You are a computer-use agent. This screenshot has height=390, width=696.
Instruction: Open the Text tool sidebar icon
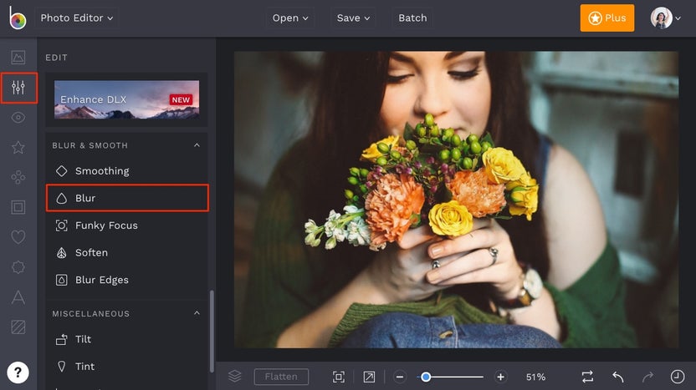coord(18,297)
